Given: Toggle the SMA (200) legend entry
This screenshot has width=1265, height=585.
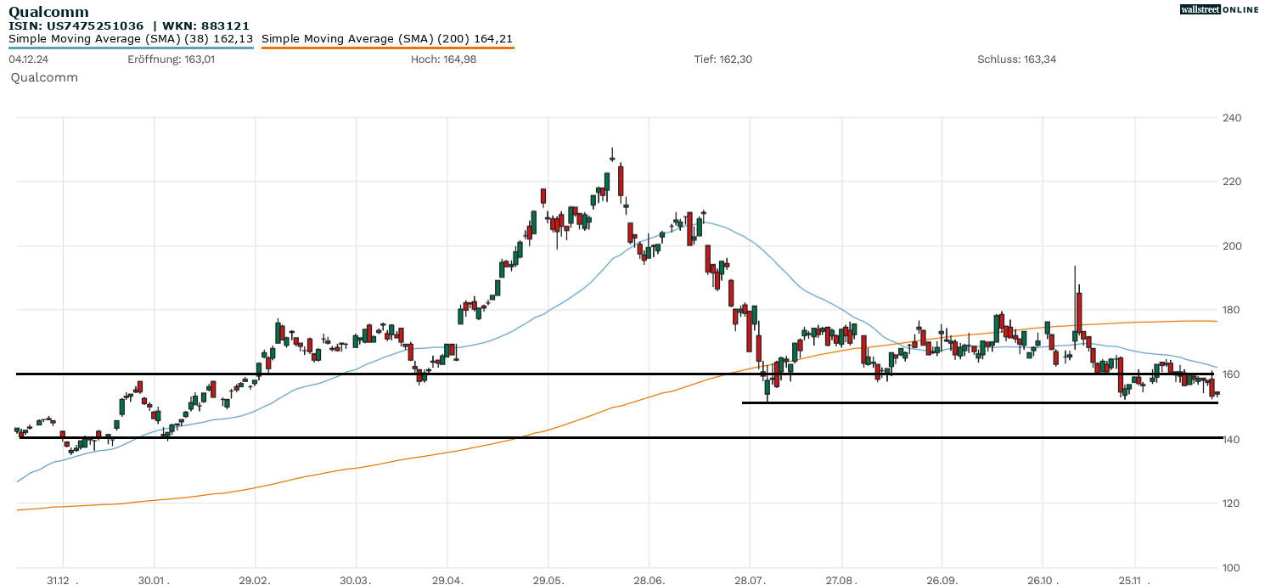Looking at the screenshot, I should 387,38.
